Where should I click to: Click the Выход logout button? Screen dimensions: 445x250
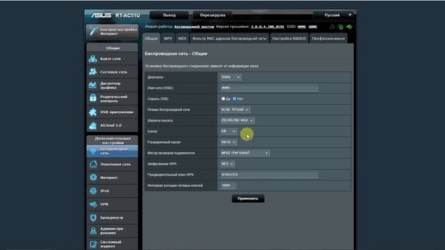(169, 15)
